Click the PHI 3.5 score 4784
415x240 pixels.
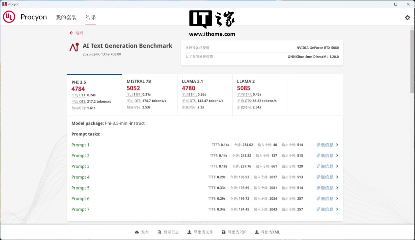78,89
